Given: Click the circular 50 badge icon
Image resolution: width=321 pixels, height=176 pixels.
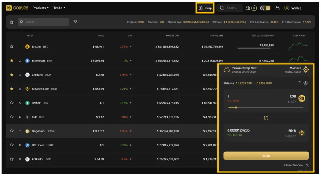Looking at the screenshot, I should coord(254,8).
